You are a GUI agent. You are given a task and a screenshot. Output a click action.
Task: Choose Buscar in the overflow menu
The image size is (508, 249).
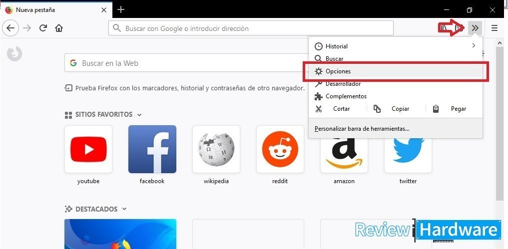pyautogui.click(x=395, y=58)
